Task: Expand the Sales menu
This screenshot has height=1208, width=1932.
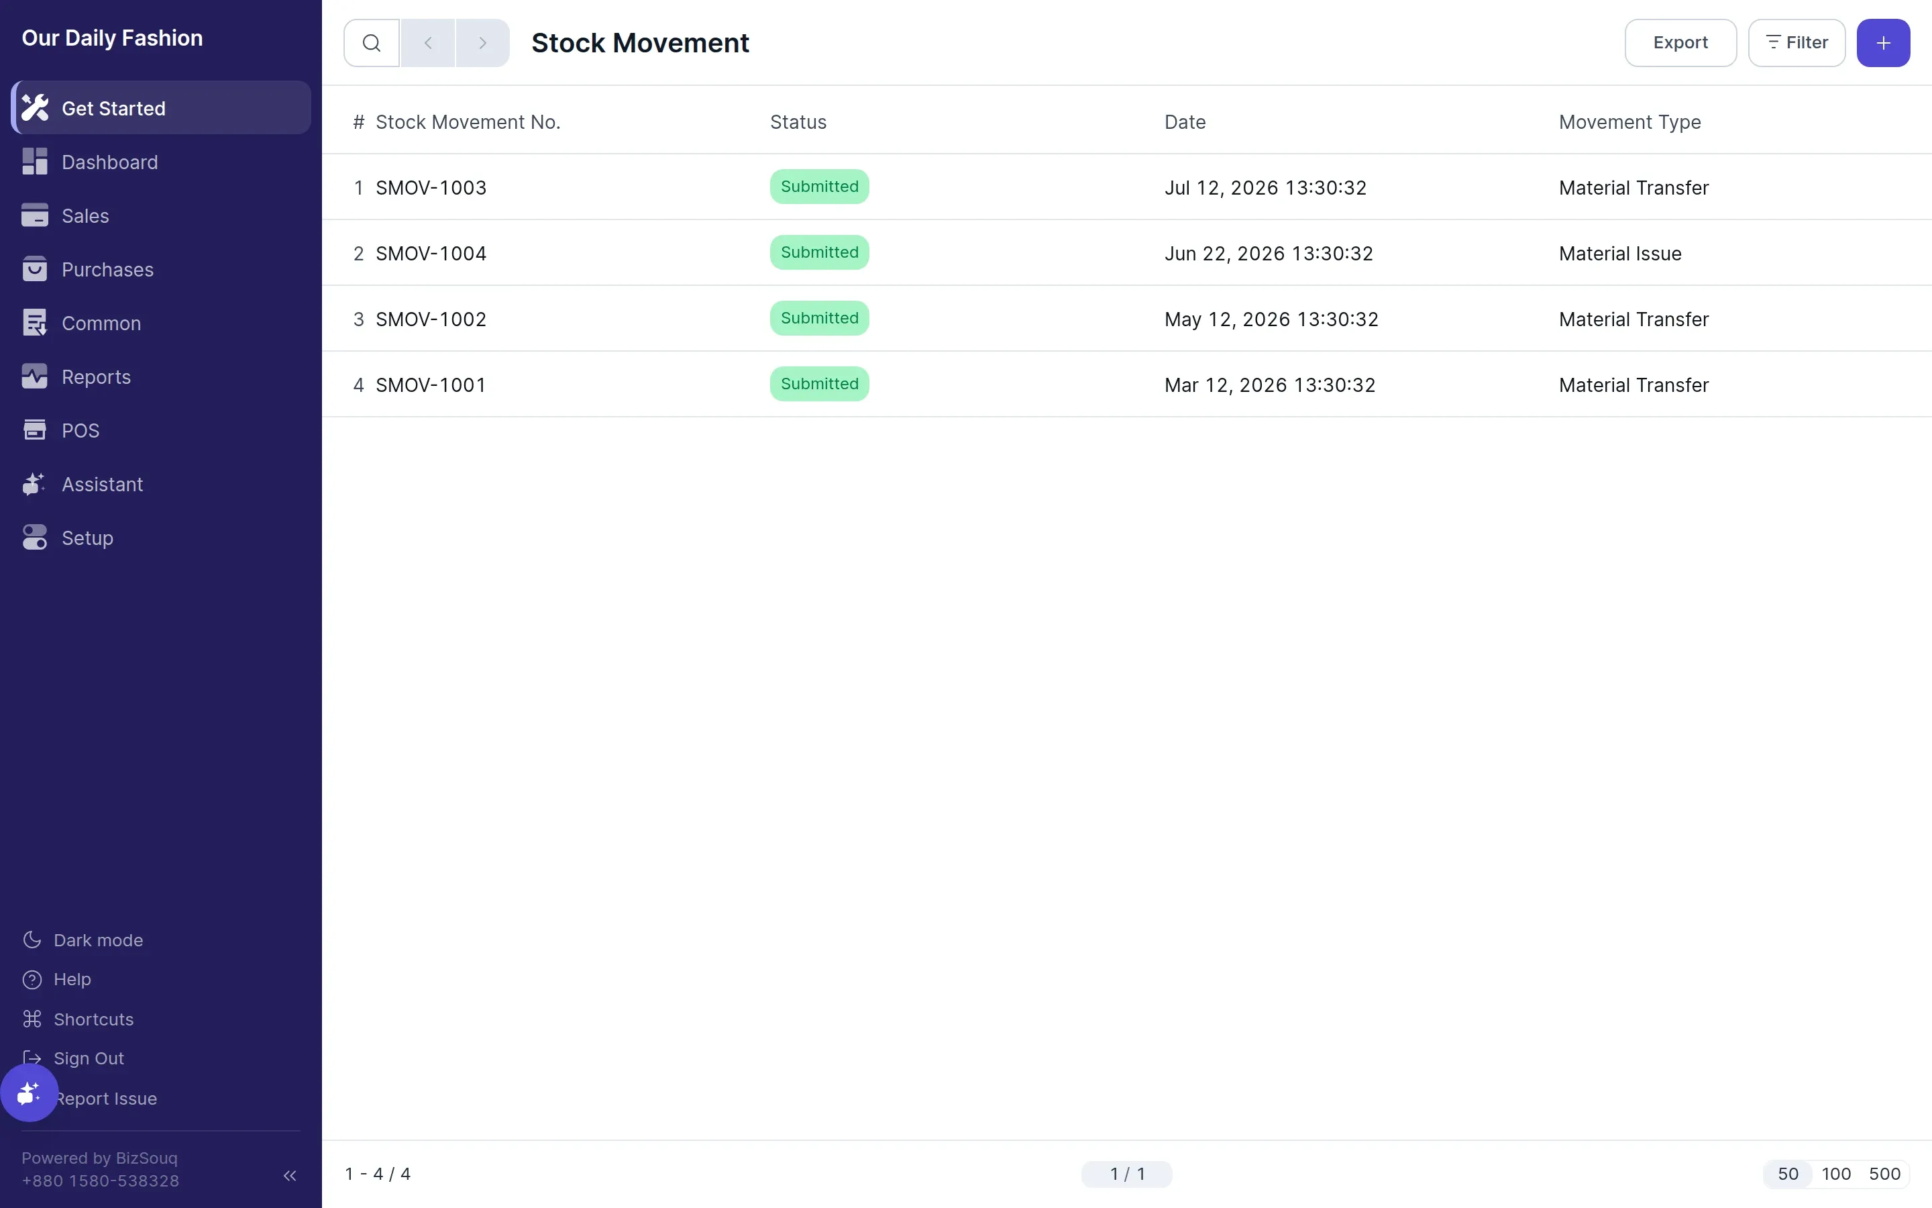Action: pos(161,215)
